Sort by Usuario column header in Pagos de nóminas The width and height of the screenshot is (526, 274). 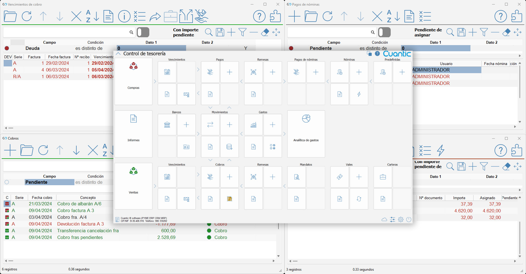tap(446, 64)
